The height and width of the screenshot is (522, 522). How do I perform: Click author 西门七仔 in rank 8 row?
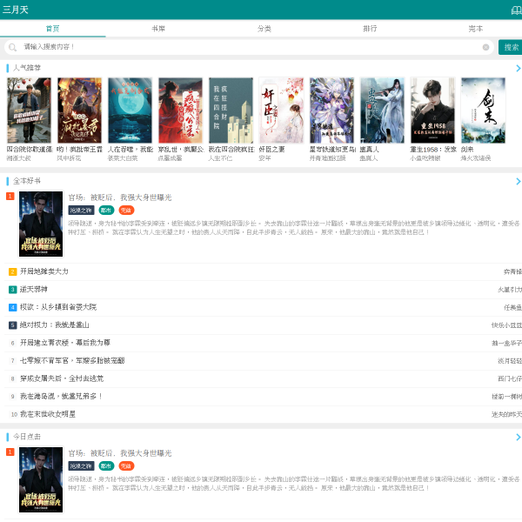tap(510, 378)
